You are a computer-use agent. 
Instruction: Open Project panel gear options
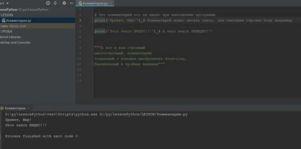pyautogui.click(x=64, y=3)
